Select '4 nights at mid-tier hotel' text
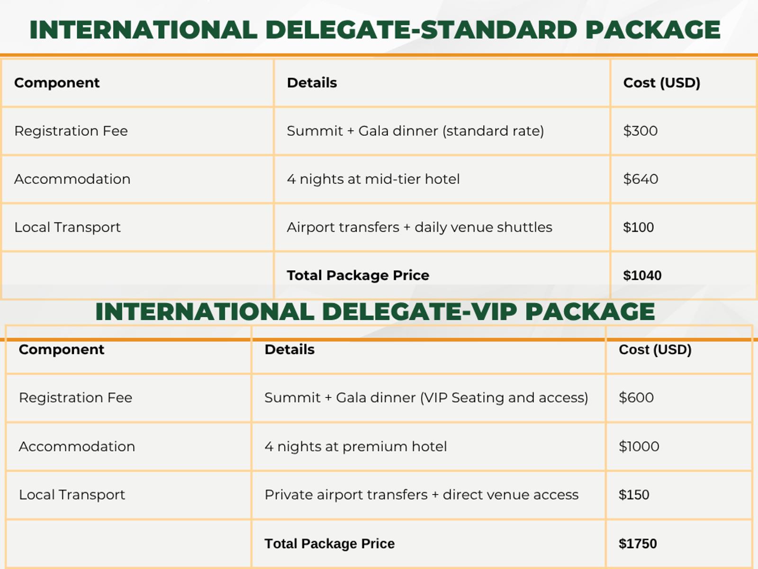This screenshot has height=569, width=758. point(373,179)
